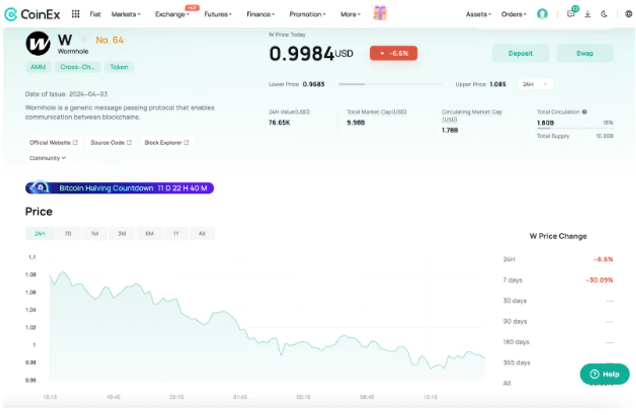Image resolution: width=636 pixels, height=415 pixels.
Task: Expand the Finance menu
Action: (x=260, y=14)
